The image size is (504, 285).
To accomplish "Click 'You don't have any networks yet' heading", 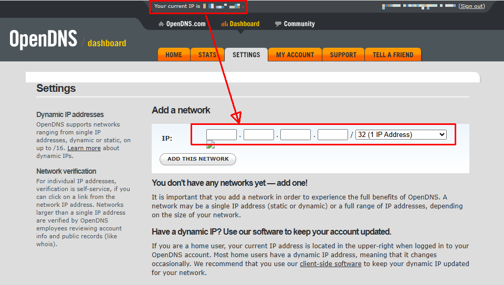I will (x=229, y=183).
